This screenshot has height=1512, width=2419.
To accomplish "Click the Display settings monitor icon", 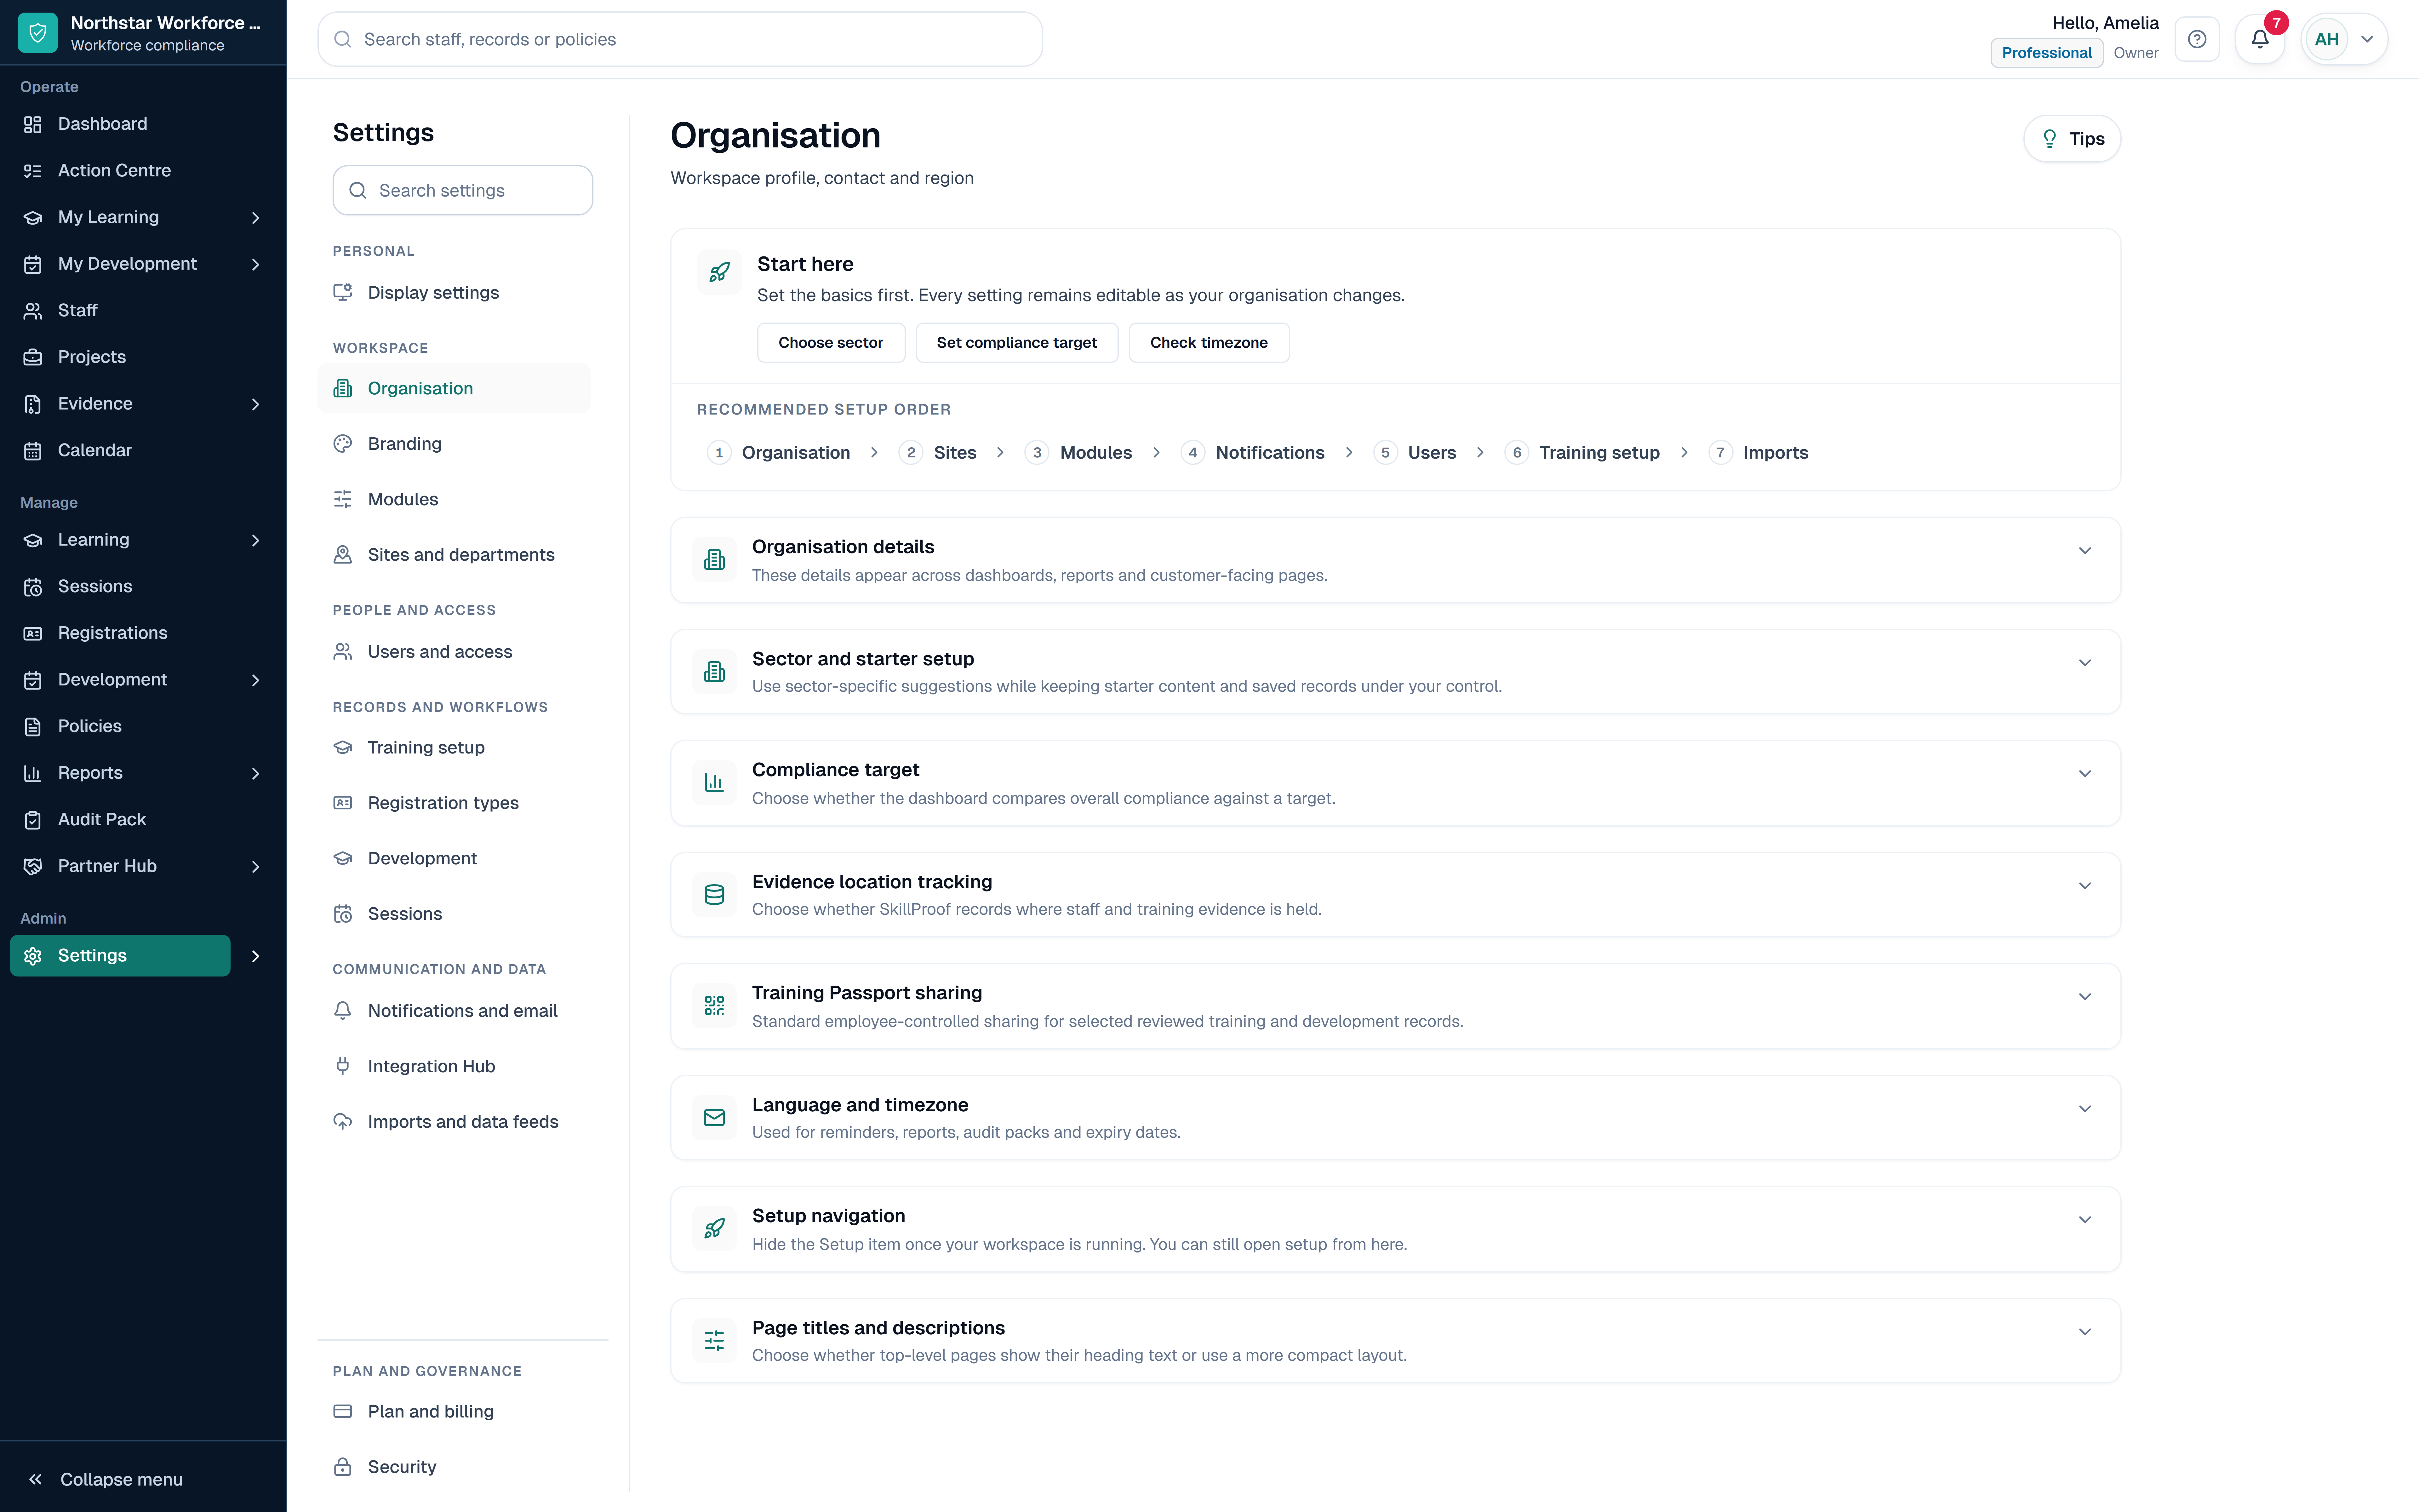I will click(343, 292).
